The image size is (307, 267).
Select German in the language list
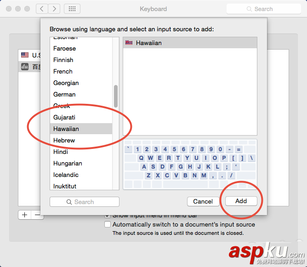click(x=81, y=94)
